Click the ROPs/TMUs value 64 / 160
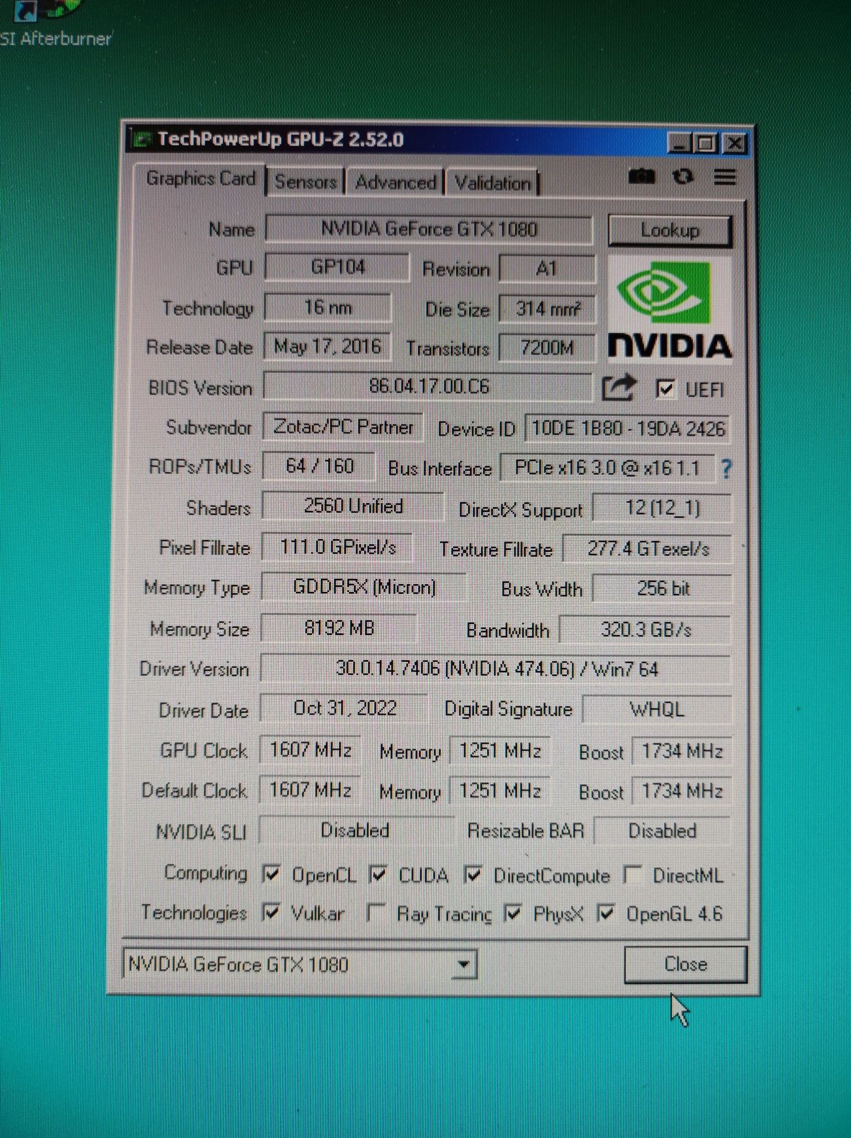The height and width of the screenshot is (1138, 851). [x=320, y=466]
